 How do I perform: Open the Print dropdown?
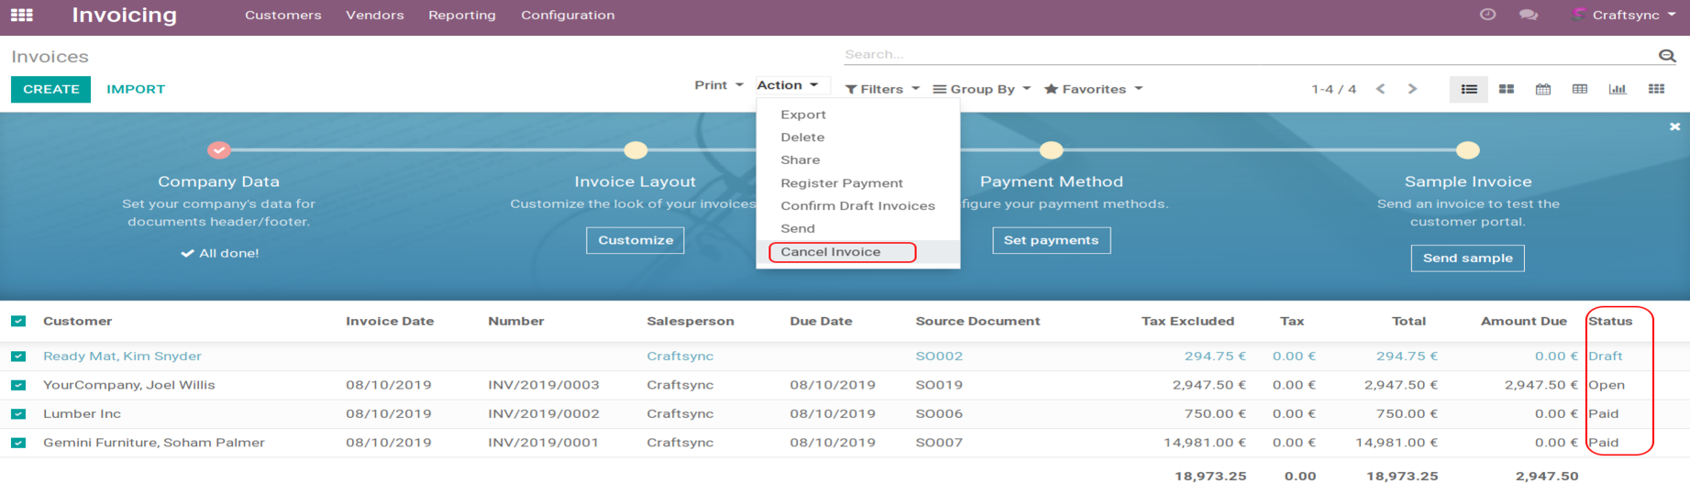coord(718,85)
